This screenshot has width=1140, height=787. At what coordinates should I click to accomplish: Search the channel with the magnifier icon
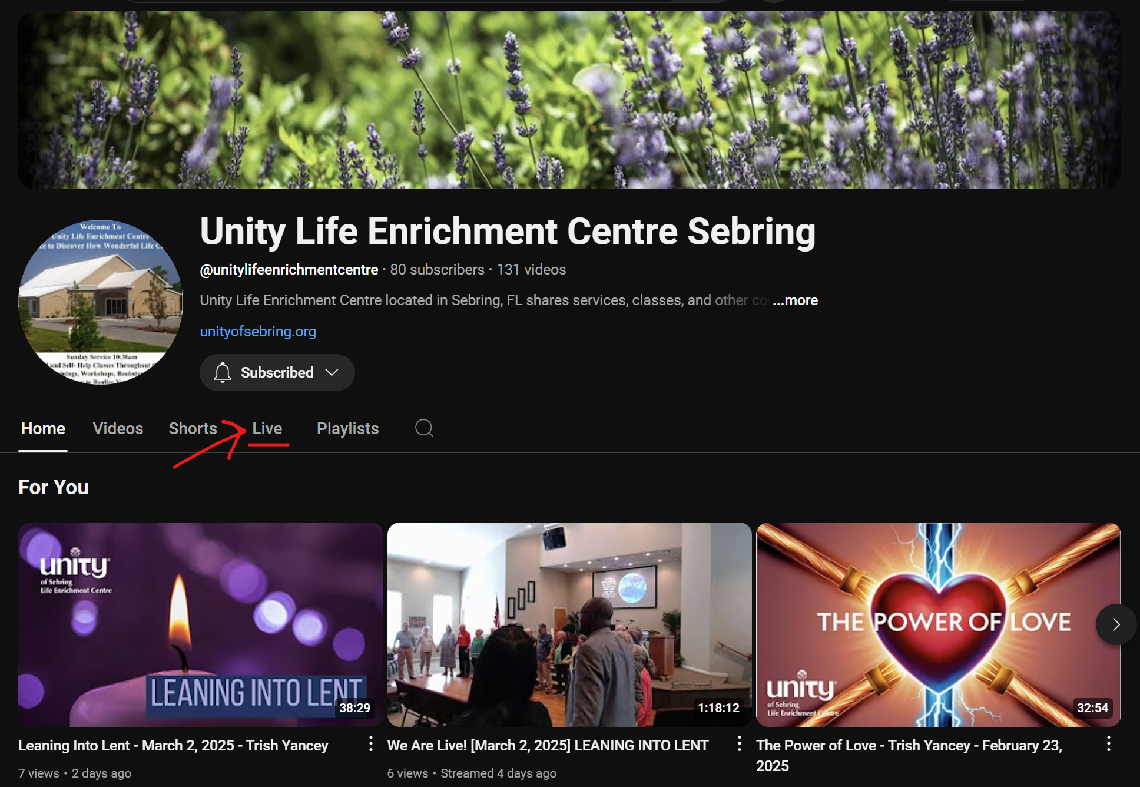tap(424, 428)
